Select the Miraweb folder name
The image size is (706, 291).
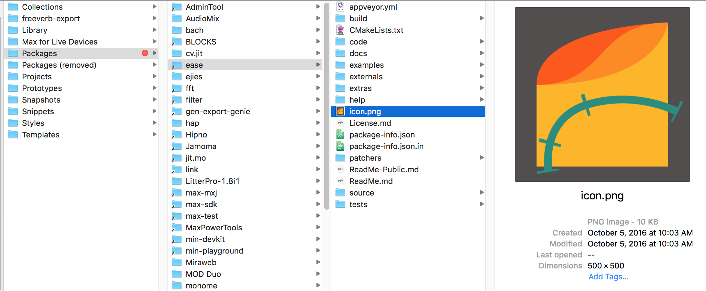point(201,262)
